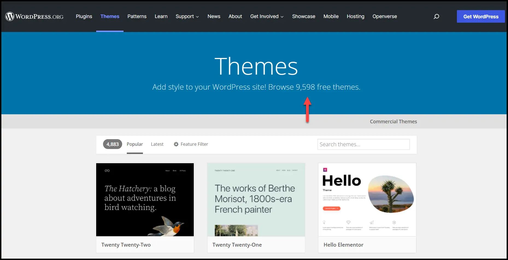Select the Popular themes tab
Screen dimensions: 508x260
[135, 144]
